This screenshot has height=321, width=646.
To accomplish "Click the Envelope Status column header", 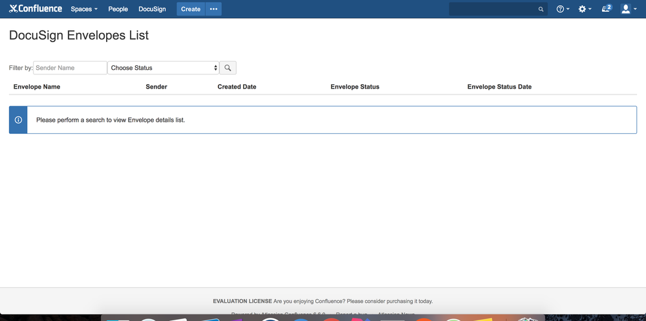I will [355, 87].
